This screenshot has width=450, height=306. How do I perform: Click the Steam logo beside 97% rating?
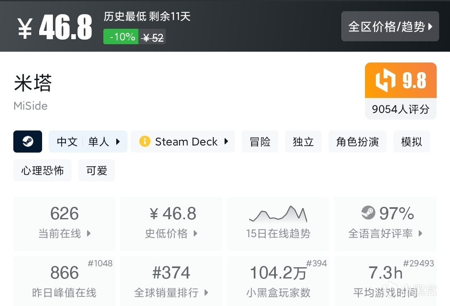(x=368, y=213)
